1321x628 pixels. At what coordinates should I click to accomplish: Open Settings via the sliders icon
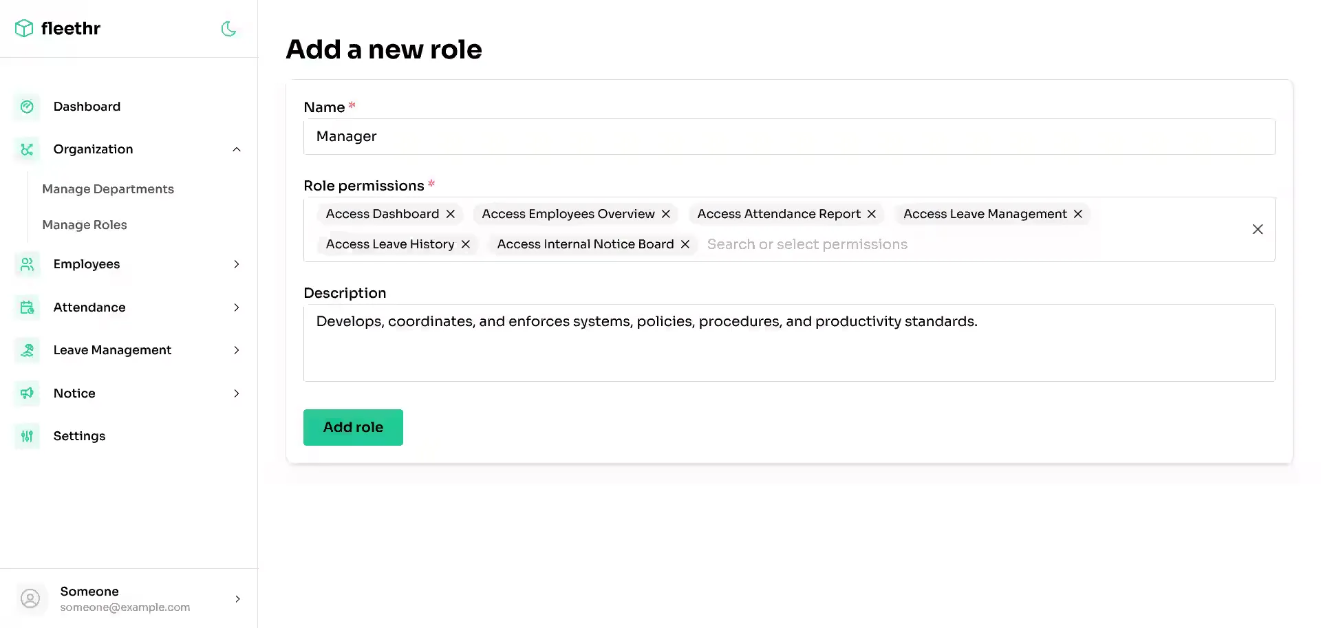[27, 436]
